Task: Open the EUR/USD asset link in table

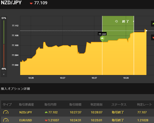Action: (x=26, y=120)
